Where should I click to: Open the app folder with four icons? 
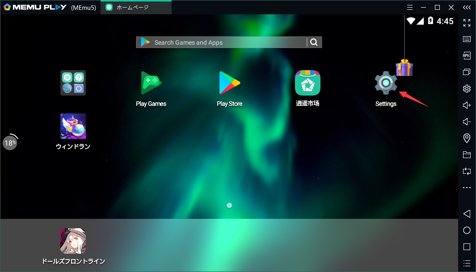click(x=73, y=83)
